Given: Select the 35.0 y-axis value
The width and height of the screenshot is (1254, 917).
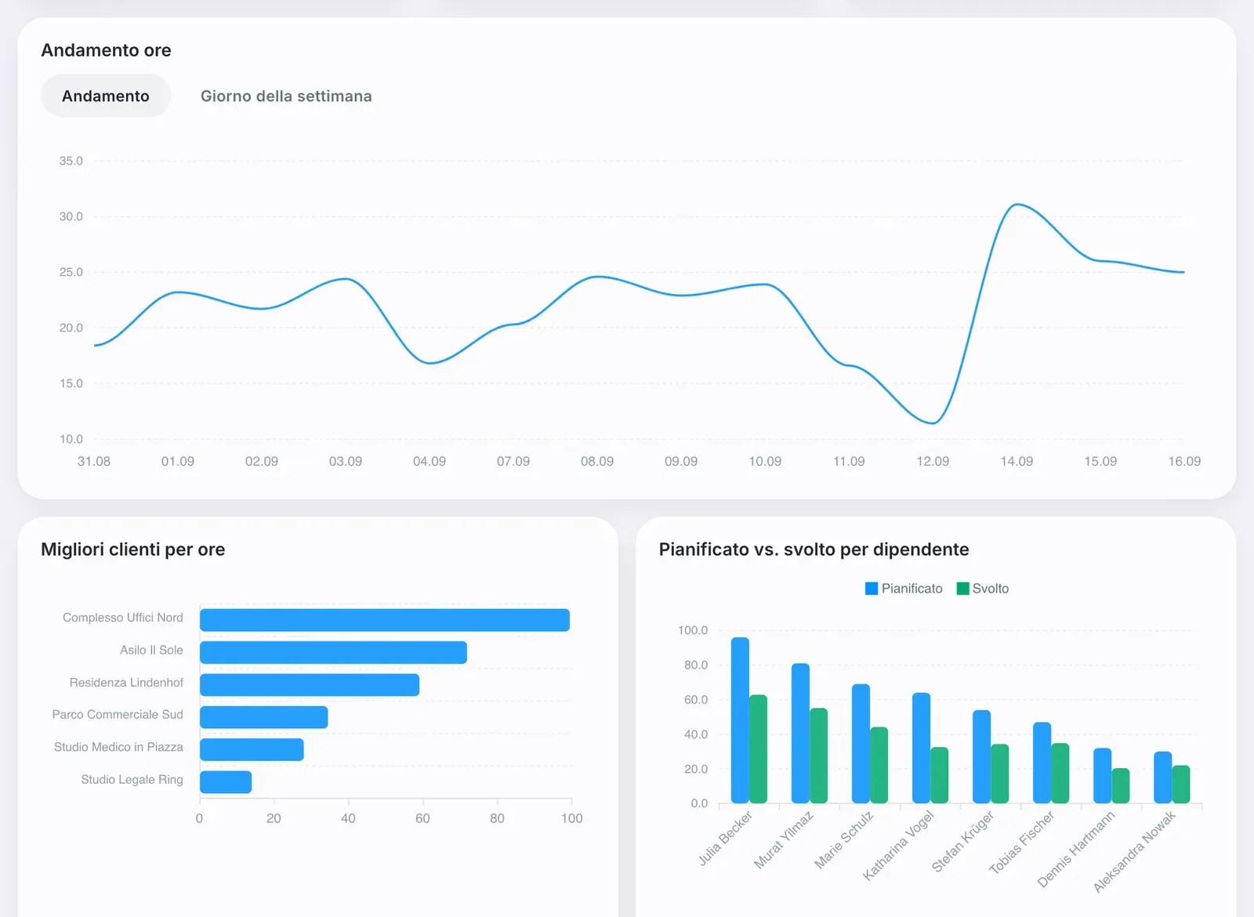Looking at the screenshot, I should pyautogui.click(x=71, y=161).
